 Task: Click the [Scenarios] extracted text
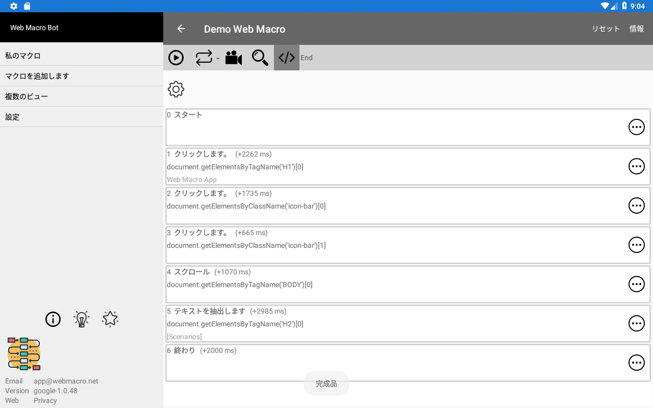point(184,337)
